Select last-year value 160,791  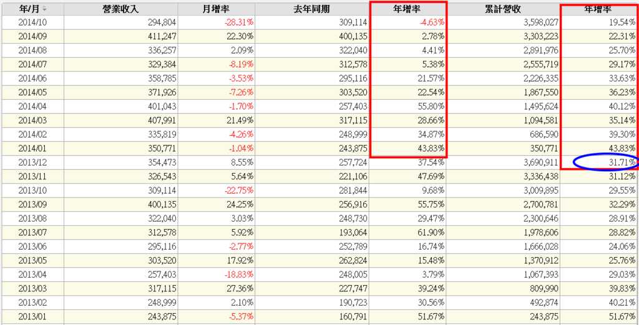(x=354, y=317)
